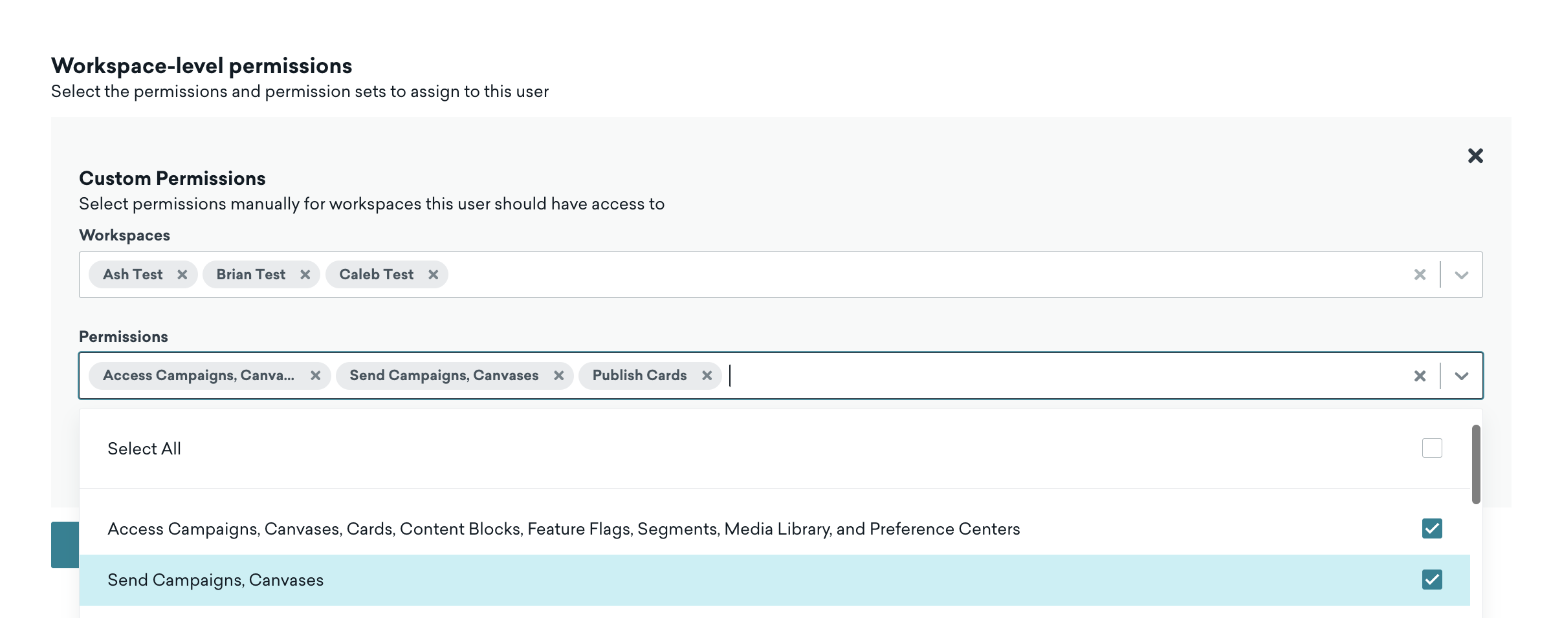The width and height of the screenshot is (1562, 618).
Task: Remove Access Campaigns, Canva... permission chip
Action: point(316,376)
